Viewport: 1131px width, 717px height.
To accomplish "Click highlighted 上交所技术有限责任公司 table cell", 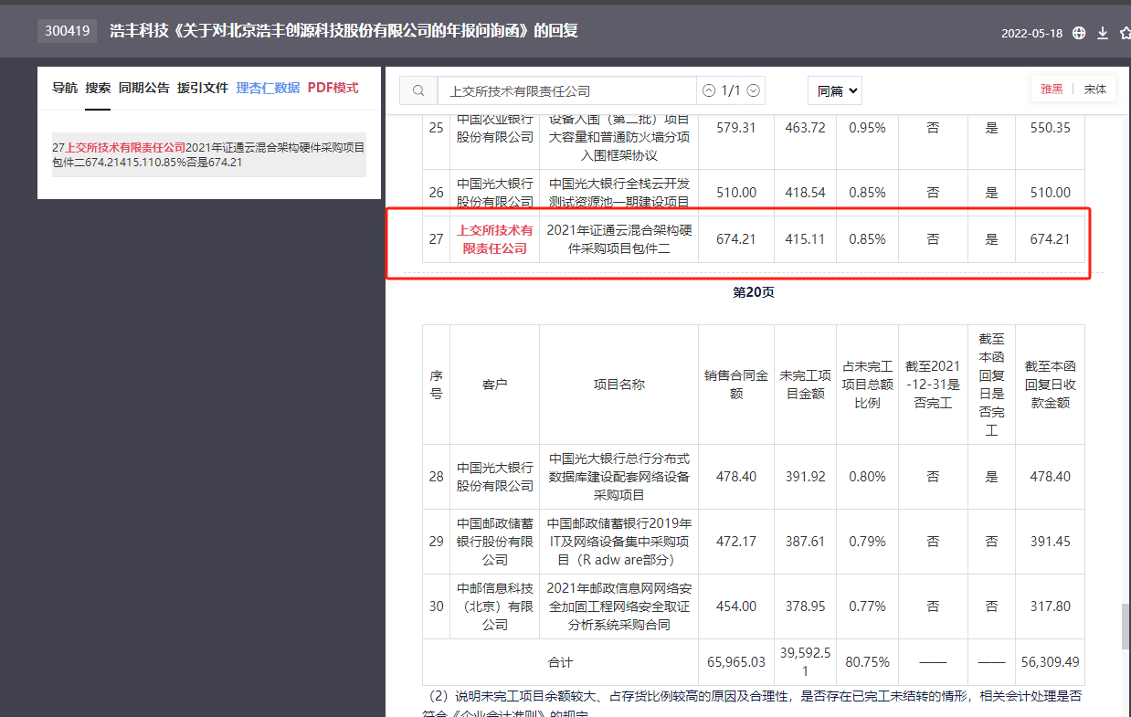I will coord(494,239).
